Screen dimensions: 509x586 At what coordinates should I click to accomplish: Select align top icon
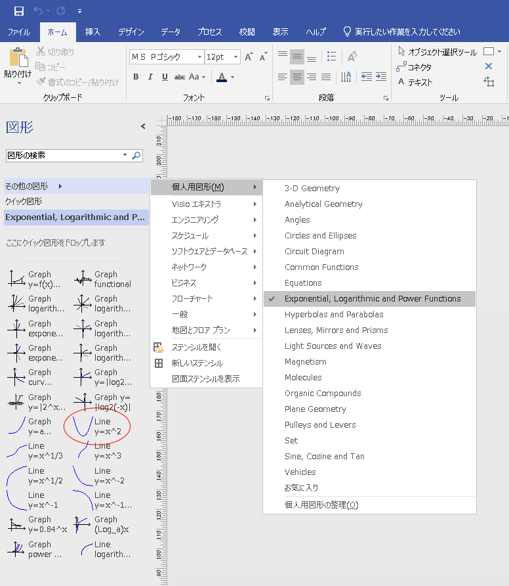[283, 56]
